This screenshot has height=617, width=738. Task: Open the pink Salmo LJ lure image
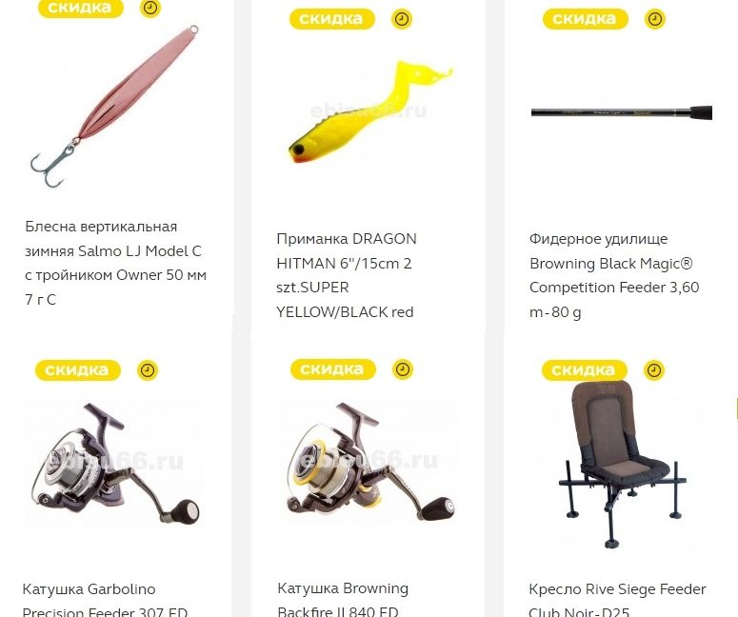[115, 106]
